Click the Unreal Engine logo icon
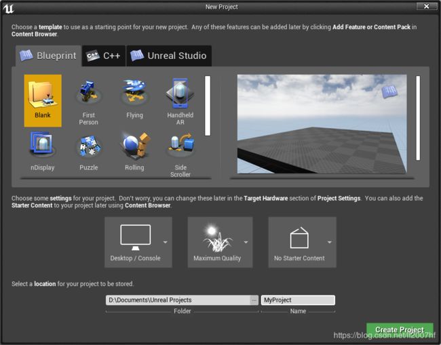 pyautogui.click(x=8, y=8)
